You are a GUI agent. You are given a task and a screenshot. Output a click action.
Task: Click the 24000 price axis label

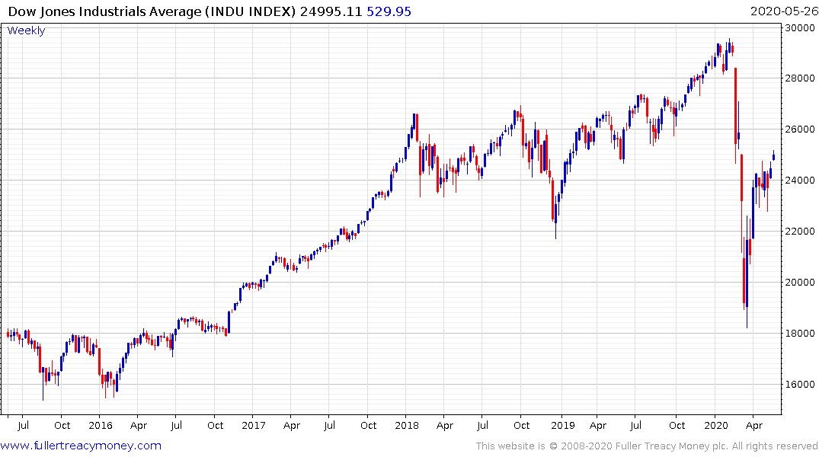point(800,181)
